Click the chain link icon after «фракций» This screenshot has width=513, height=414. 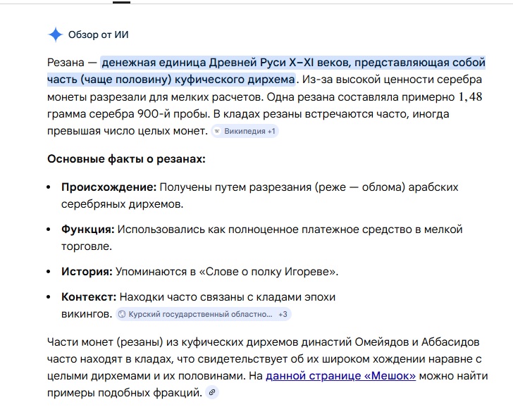(212, 392)
